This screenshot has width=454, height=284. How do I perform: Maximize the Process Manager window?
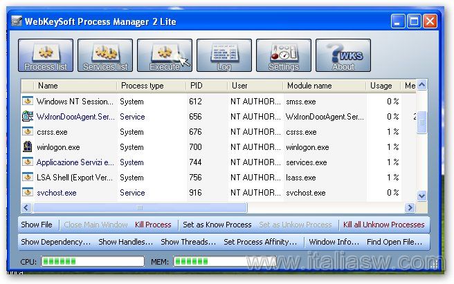pos(414,21)
